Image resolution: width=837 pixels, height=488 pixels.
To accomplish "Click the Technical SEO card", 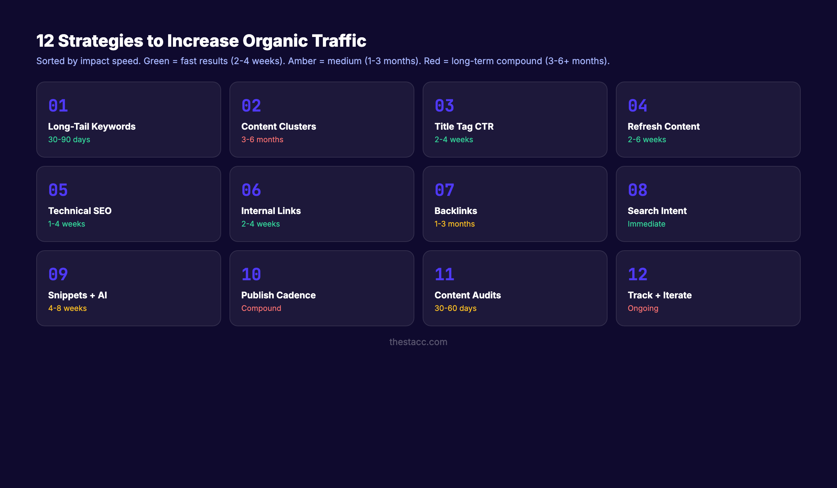I will pos(128,204).
